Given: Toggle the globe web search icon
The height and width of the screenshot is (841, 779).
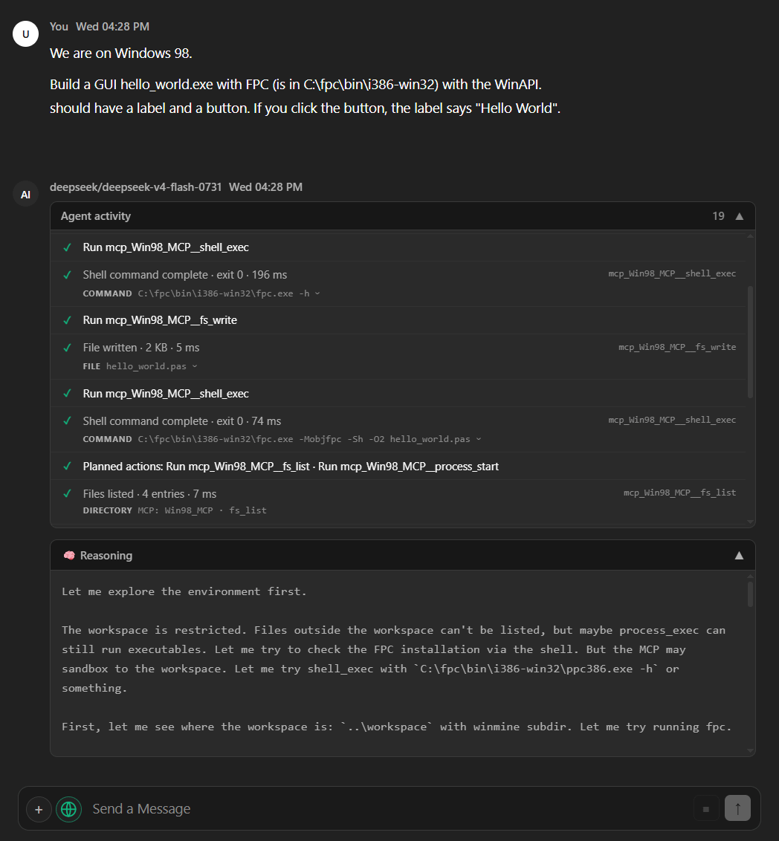Looking at the screenshot, I should point(68,809).
